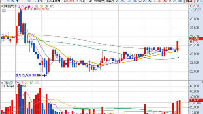Select the volume MA 60 legend number
The image size is (203, 114).
coord(32,83)
